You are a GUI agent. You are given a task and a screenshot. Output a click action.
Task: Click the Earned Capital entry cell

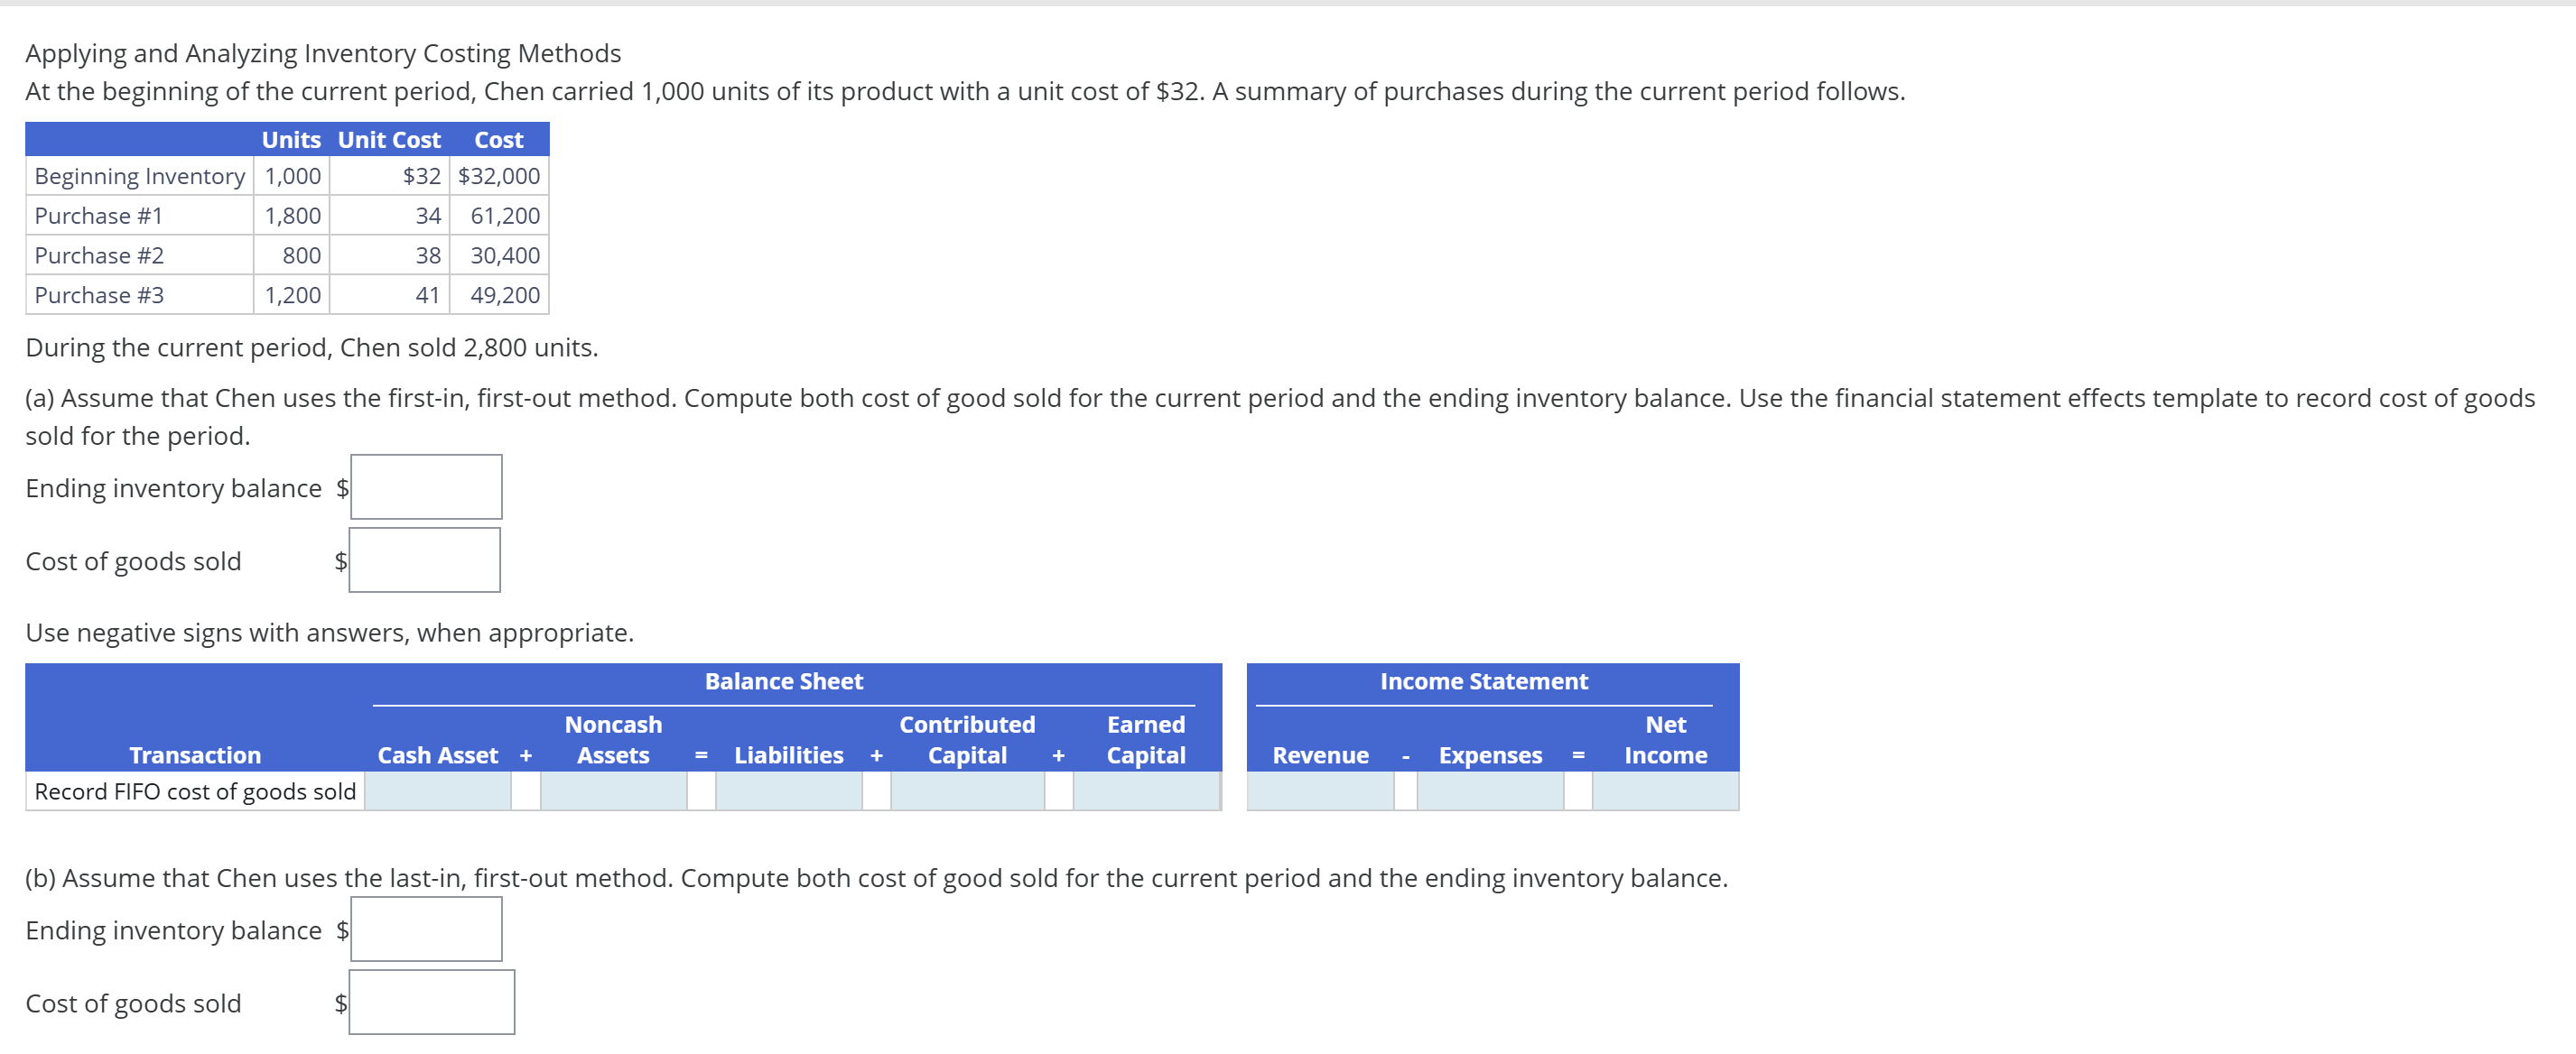(1146, 791)
